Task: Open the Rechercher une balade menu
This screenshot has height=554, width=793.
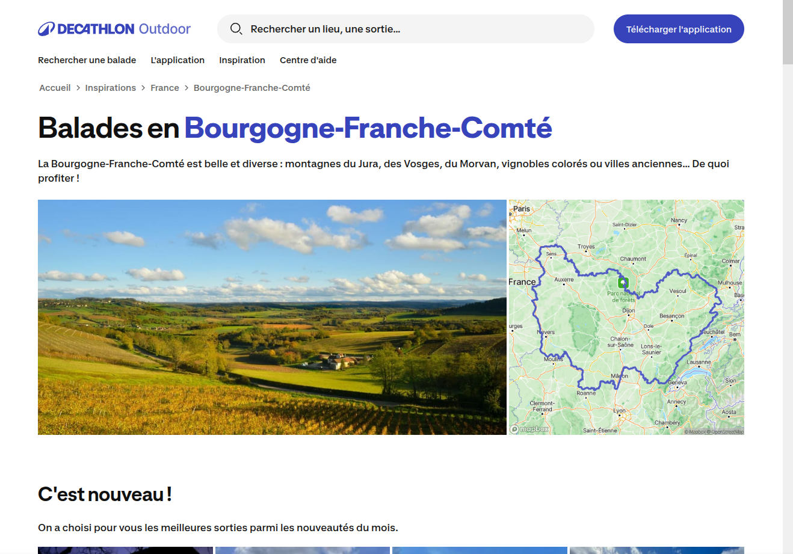Action: 87,60
